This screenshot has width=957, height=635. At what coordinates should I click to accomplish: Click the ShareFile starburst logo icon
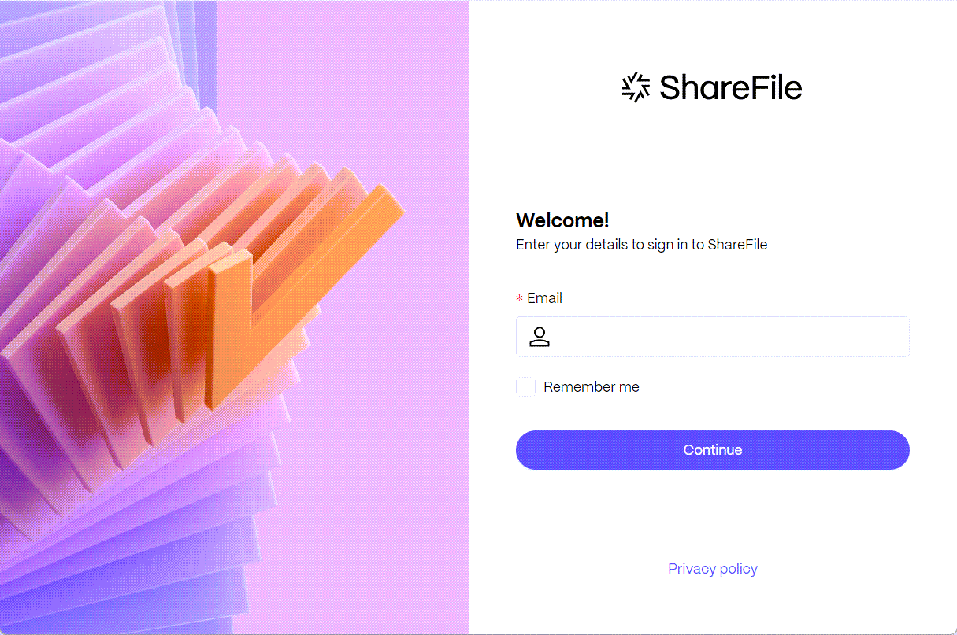pyautogui.click(x=636, y=87)
